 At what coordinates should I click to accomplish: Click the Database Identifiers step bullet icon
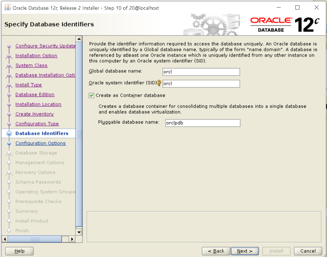(x=9, y=133)
